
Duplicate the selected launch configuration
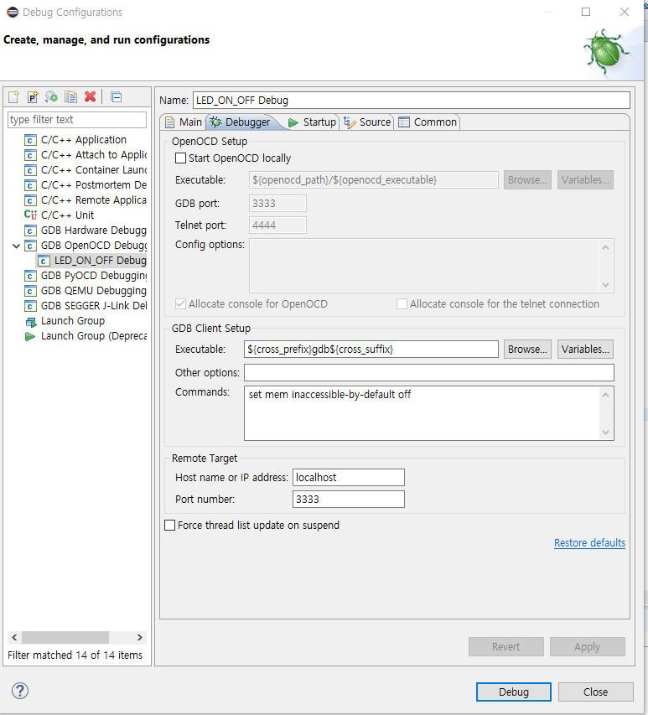[71, 97]
